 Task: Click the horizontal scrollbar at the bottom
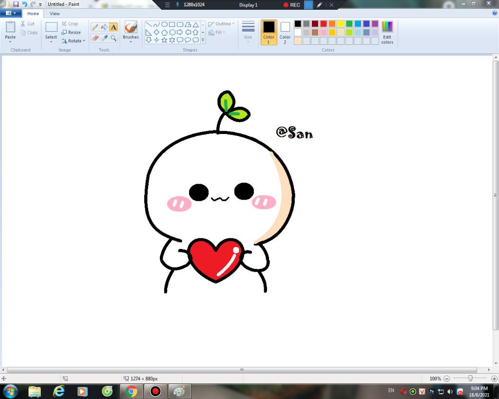(x=242, y=370)
